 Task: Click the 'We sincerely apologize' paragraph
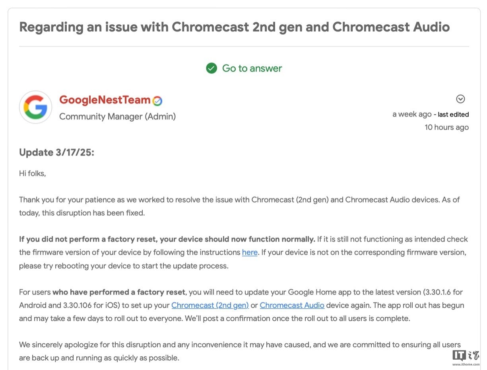click(x=240, y=351)
